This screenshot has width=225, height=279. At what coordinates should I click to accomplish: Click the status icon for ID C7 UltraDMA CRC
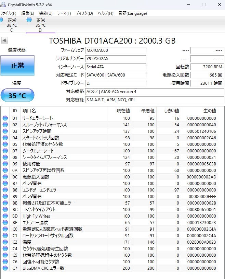5,268
